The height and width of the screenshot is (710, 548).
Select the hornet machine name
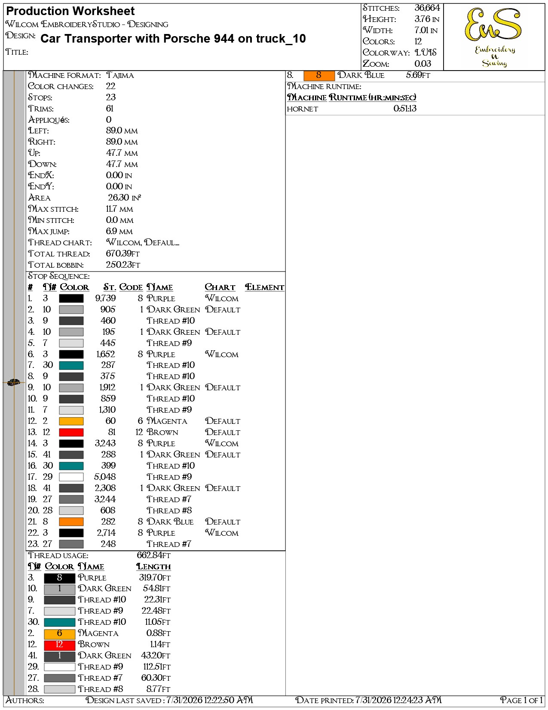click(302, 109)
